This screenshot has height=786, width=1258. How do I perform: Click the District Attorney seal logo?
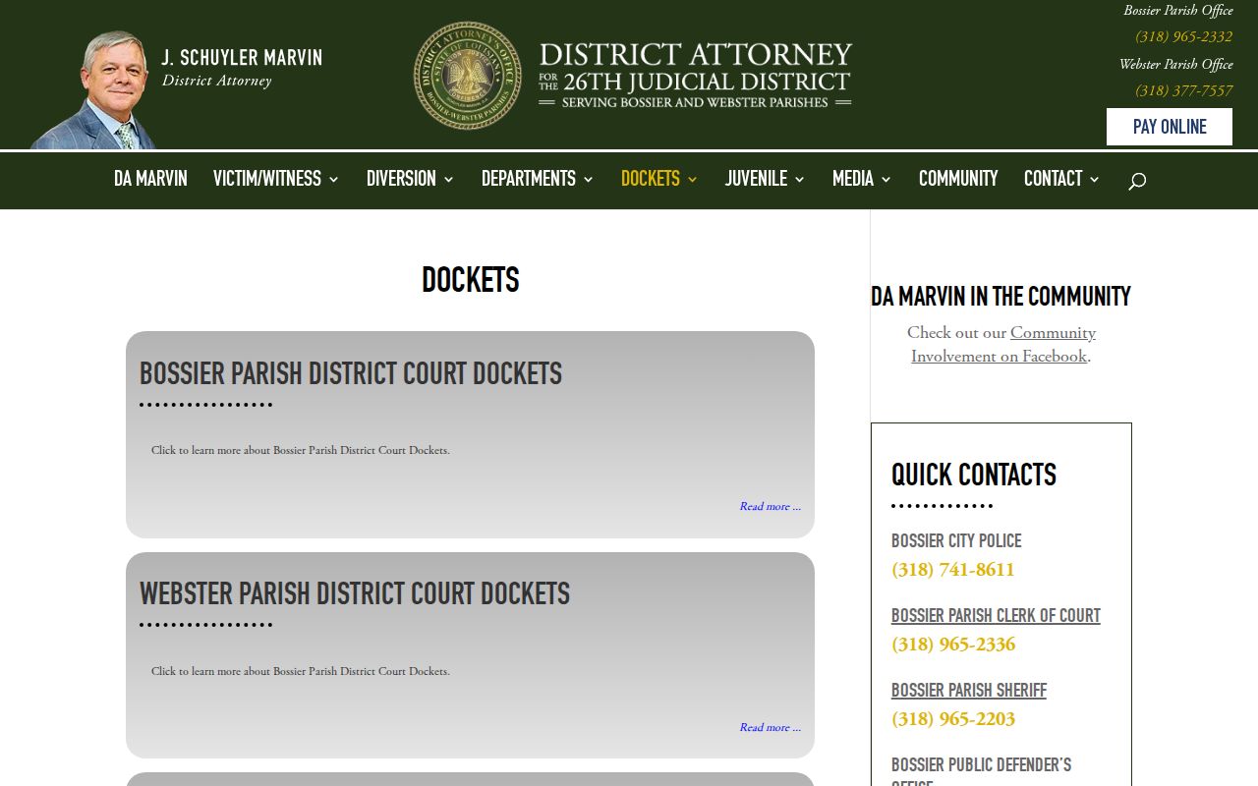[468, 76]
